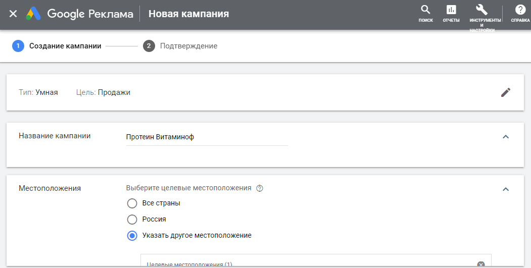531x268 pixels.
Task: Clear target locations with the X icon
Action: coord(481,264)
